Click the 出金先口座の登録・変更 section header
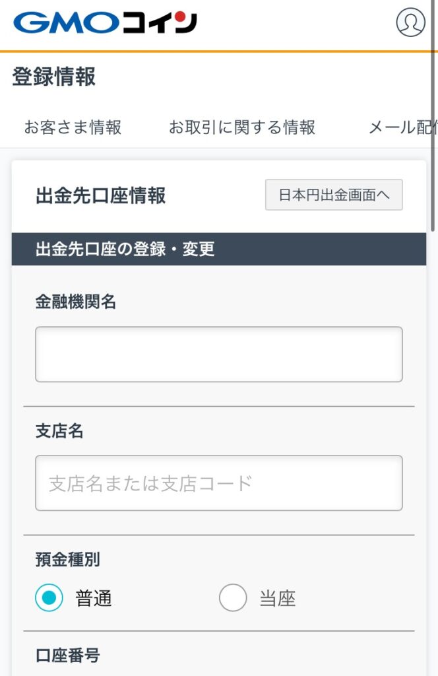The height and width of the screenshot is (676, 438). coord(125,250)
